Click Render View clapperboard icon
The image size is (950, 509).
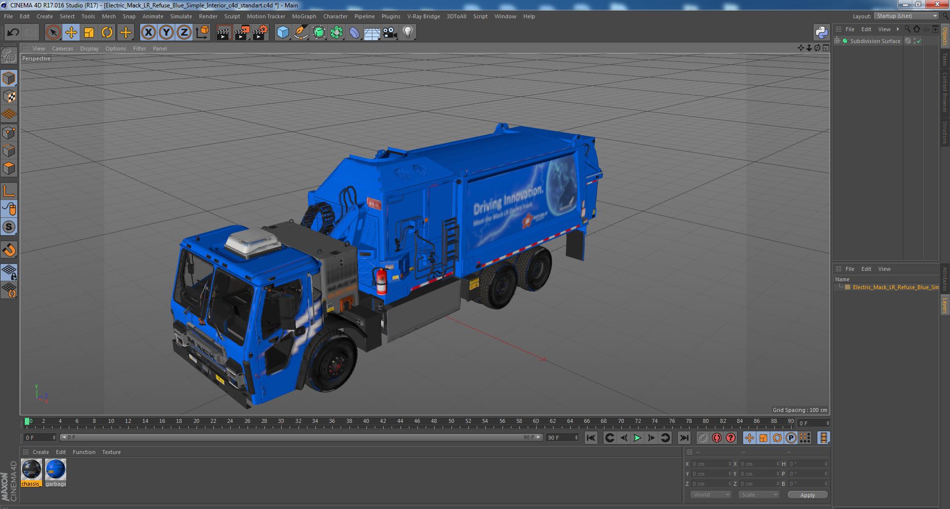pos(224,33)
